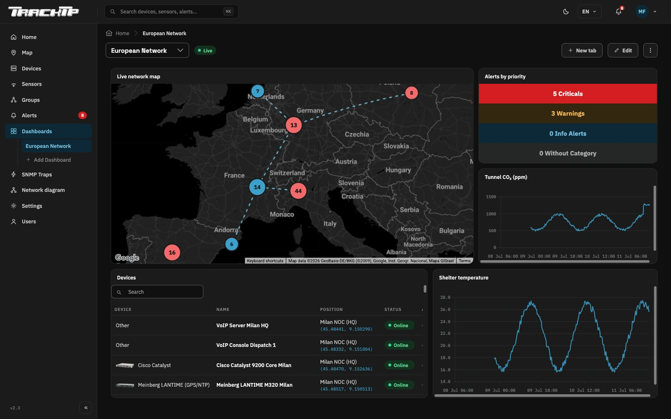Click the Settings gear icon
Screen dimensions: 671x419
click(13, 206)
